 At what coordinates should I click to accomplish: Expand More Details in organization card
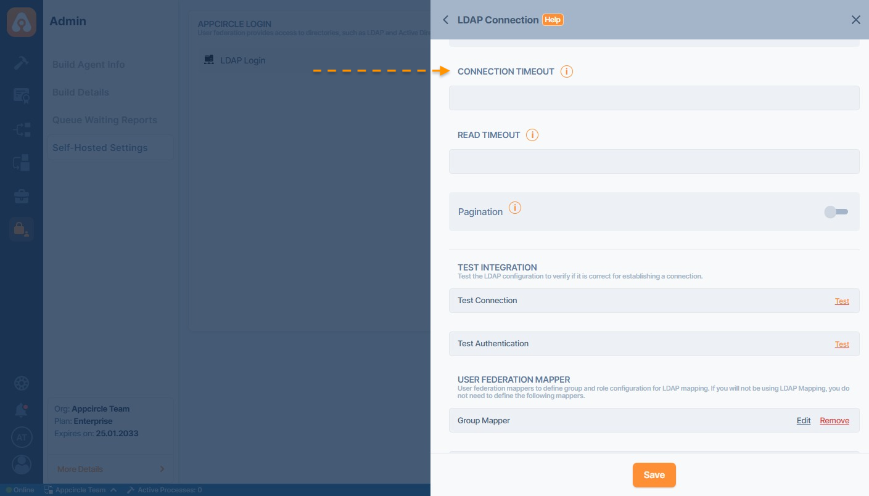pyautogui.click(x=110, y=469)
